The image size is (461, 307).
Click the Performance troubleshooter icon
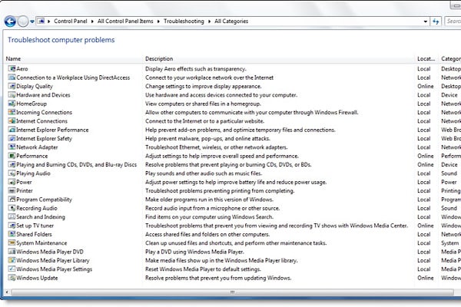(12, 156)
